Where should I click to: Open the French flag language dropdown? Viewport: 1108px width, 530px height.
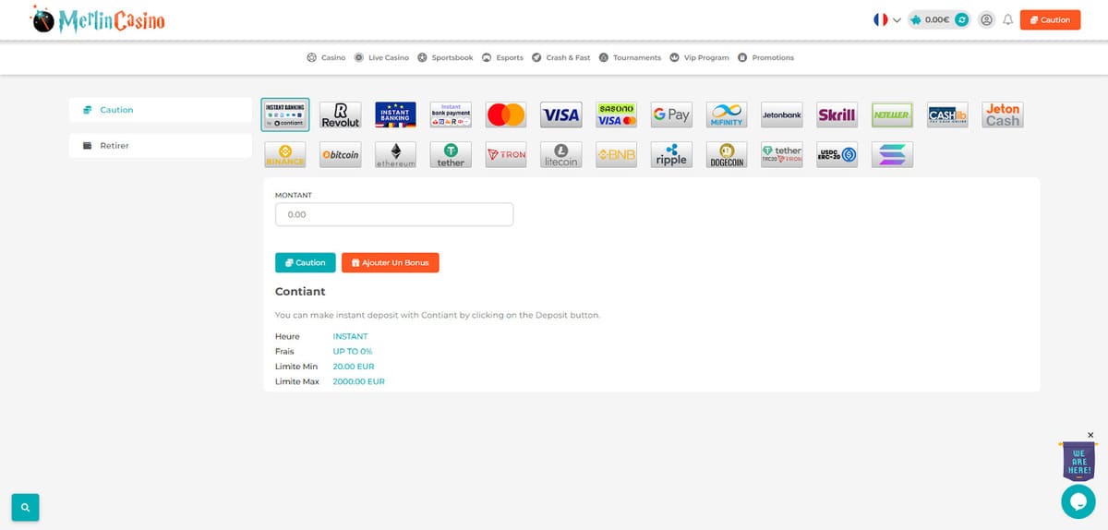886,19
